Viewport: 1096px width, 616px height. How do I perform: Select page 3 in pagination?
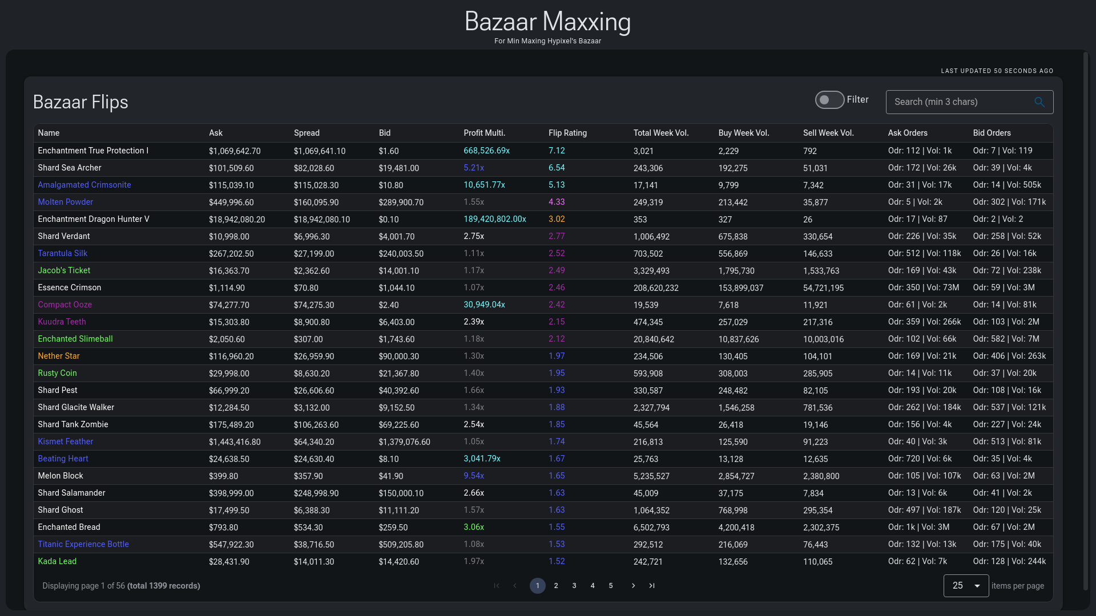tap(574, 586)
